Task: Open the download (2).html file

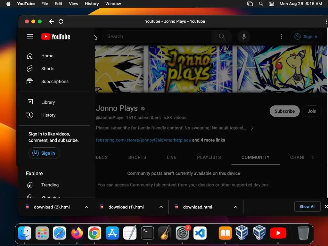Action: click(x=52, y=207)
